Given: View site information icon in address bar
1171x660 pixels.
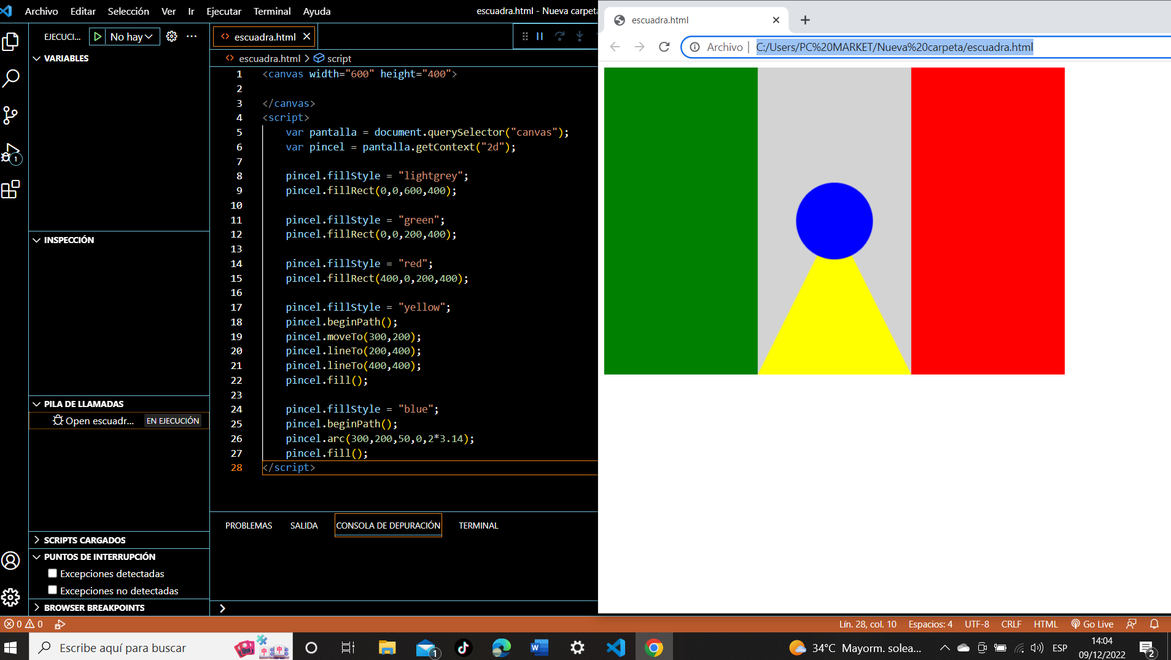Looking at the screenshot, I should pyautogui.click(x=694, y=47).
